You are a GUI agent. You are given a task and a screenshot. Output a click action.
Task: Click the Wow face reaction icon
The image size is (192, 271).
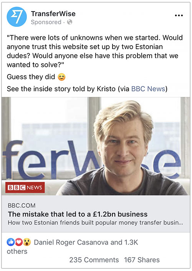pyautogui.click(x=27, y=242)
